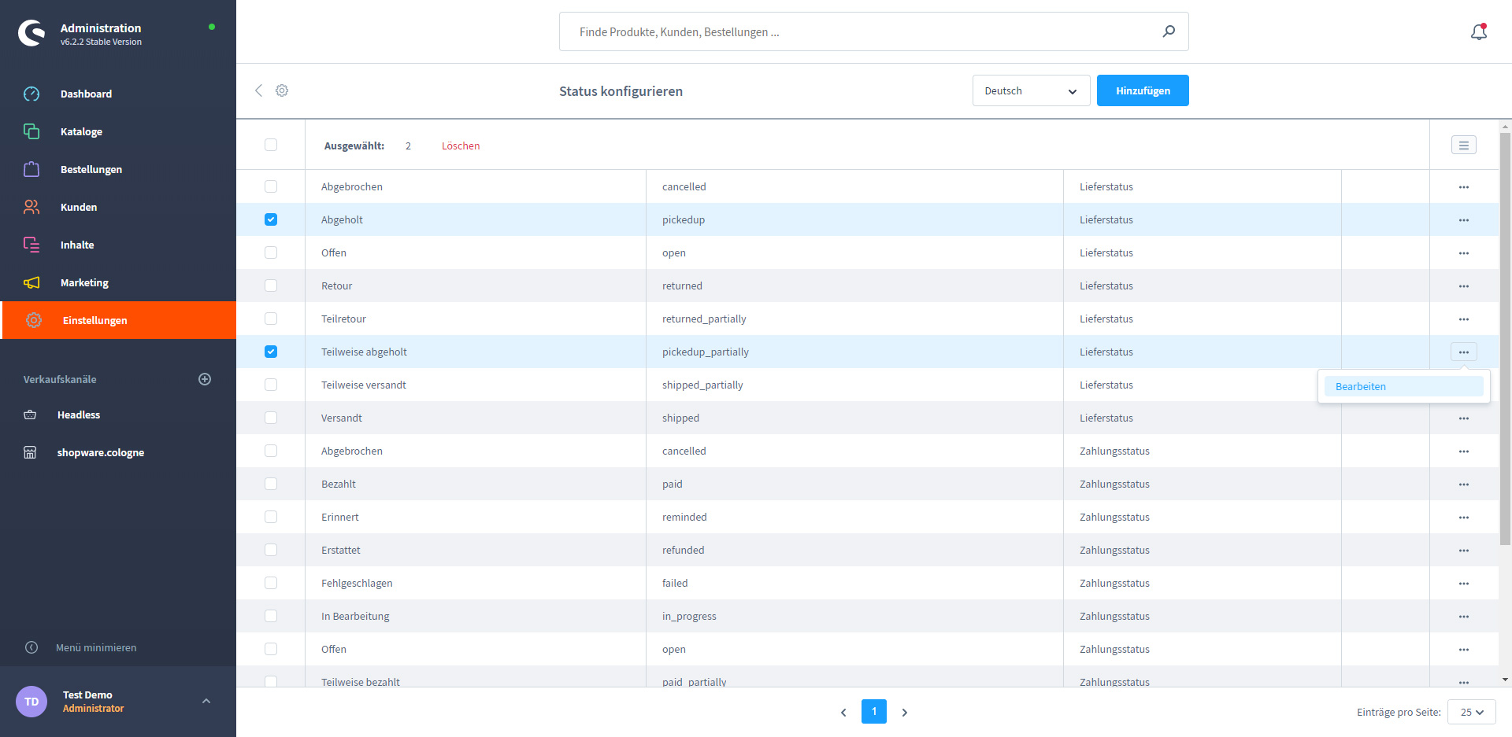
Task: Open the Dashboard icon in sidebar
Action: coord(31,94)
